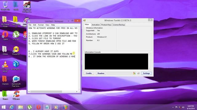The height and width of the screenshot is (110, 197).
Task: Switch to Notepad in the taskbar
Action: tap(47, 107)
